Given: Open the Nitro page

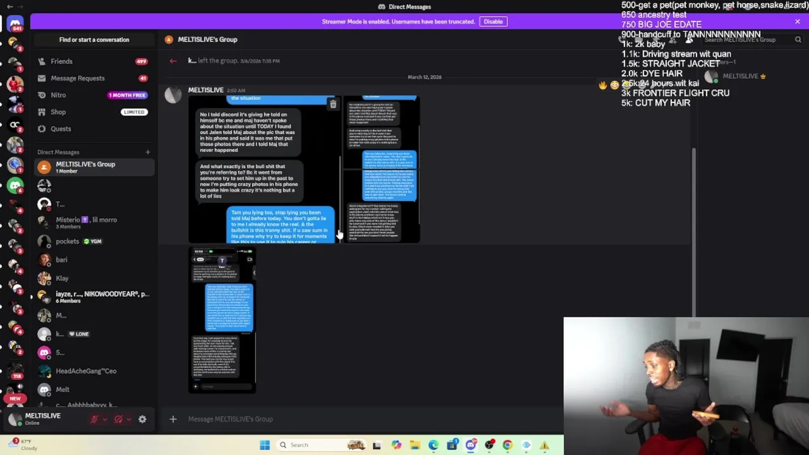Looking at the screenshot, I should (x=94, y=95).
